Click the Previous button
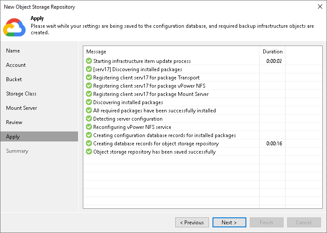 tap(192, 222)
